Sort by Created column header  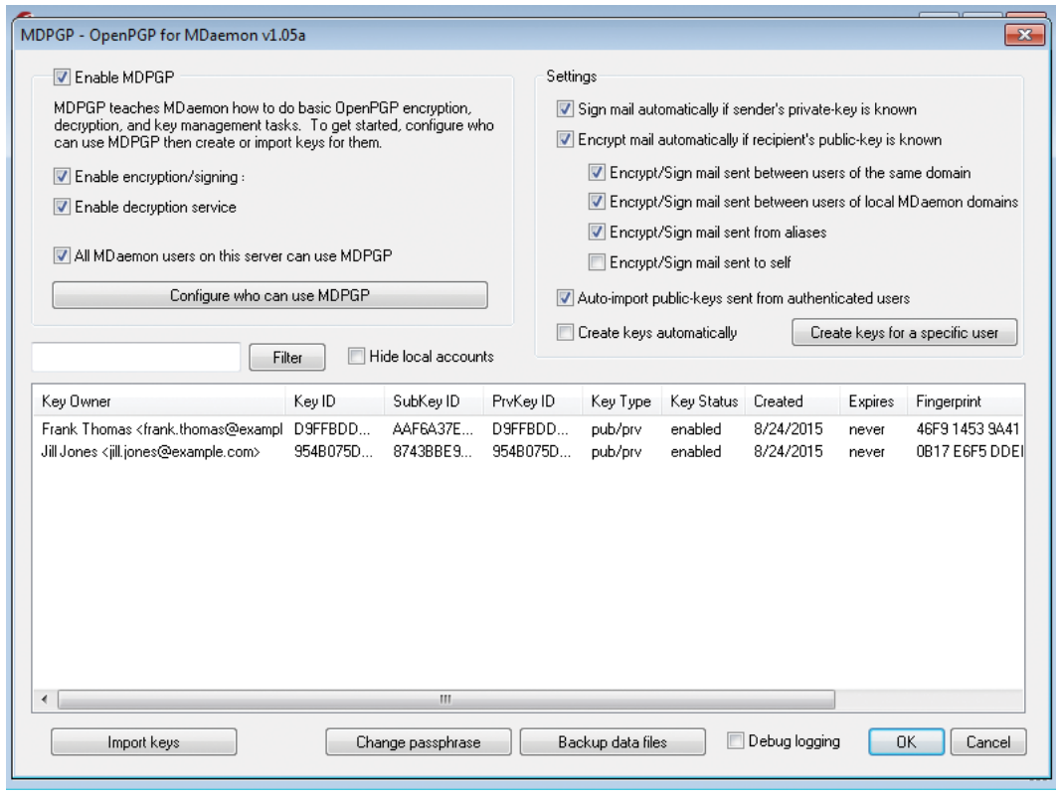point(793,401)
